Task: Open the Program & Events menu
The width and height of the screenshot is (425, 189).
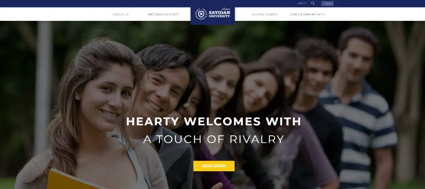Action: click(x=163, y=14)
